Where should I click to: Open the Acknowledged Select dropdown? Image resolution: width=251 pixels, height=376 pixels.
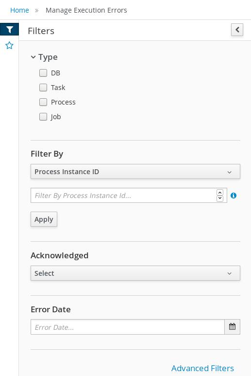pyautogui.click(x=135, y=273)
